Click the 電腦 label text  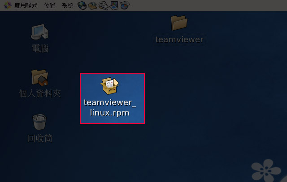pos(40,49)
